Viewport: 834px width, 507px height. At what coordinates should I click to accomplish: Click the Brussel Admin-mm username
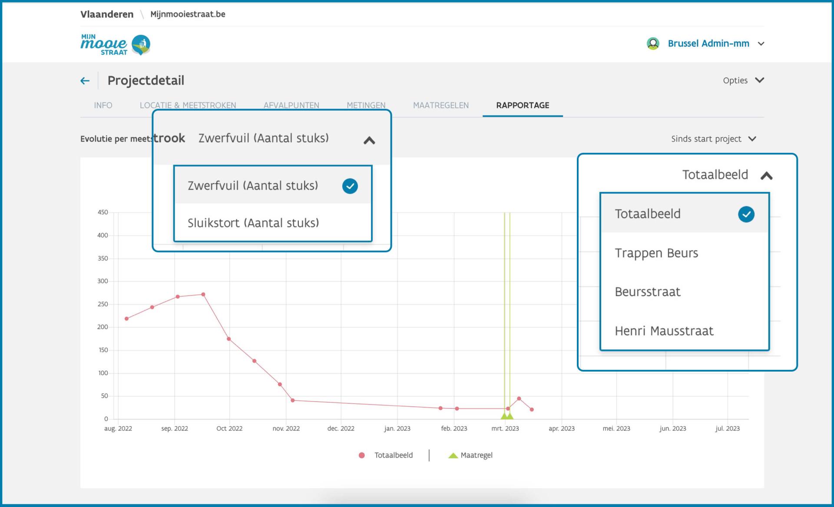[x=708, y=43]
